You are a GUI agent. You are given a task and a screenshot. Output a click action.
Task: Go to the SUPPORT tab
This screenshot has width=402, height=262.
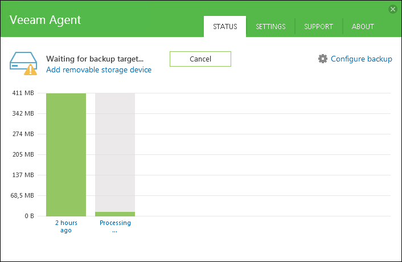pyautogui.click(x=319, y=27)
